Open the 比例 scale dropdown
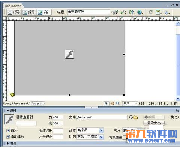 coord(101,137)
